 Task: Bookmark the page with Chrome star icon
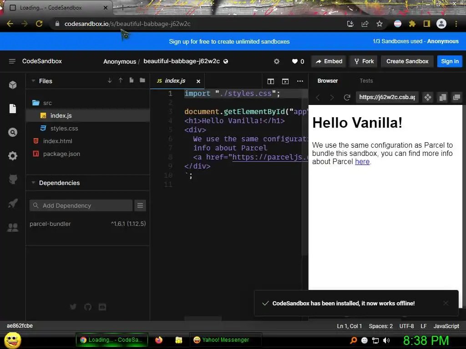(x=380, y=24)
